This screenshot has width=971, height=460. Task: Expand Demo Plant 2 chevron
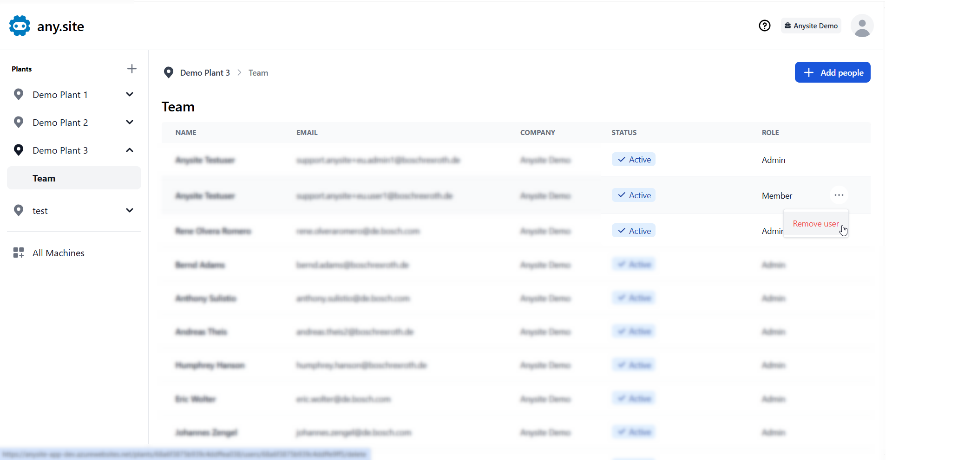(130, 123)
